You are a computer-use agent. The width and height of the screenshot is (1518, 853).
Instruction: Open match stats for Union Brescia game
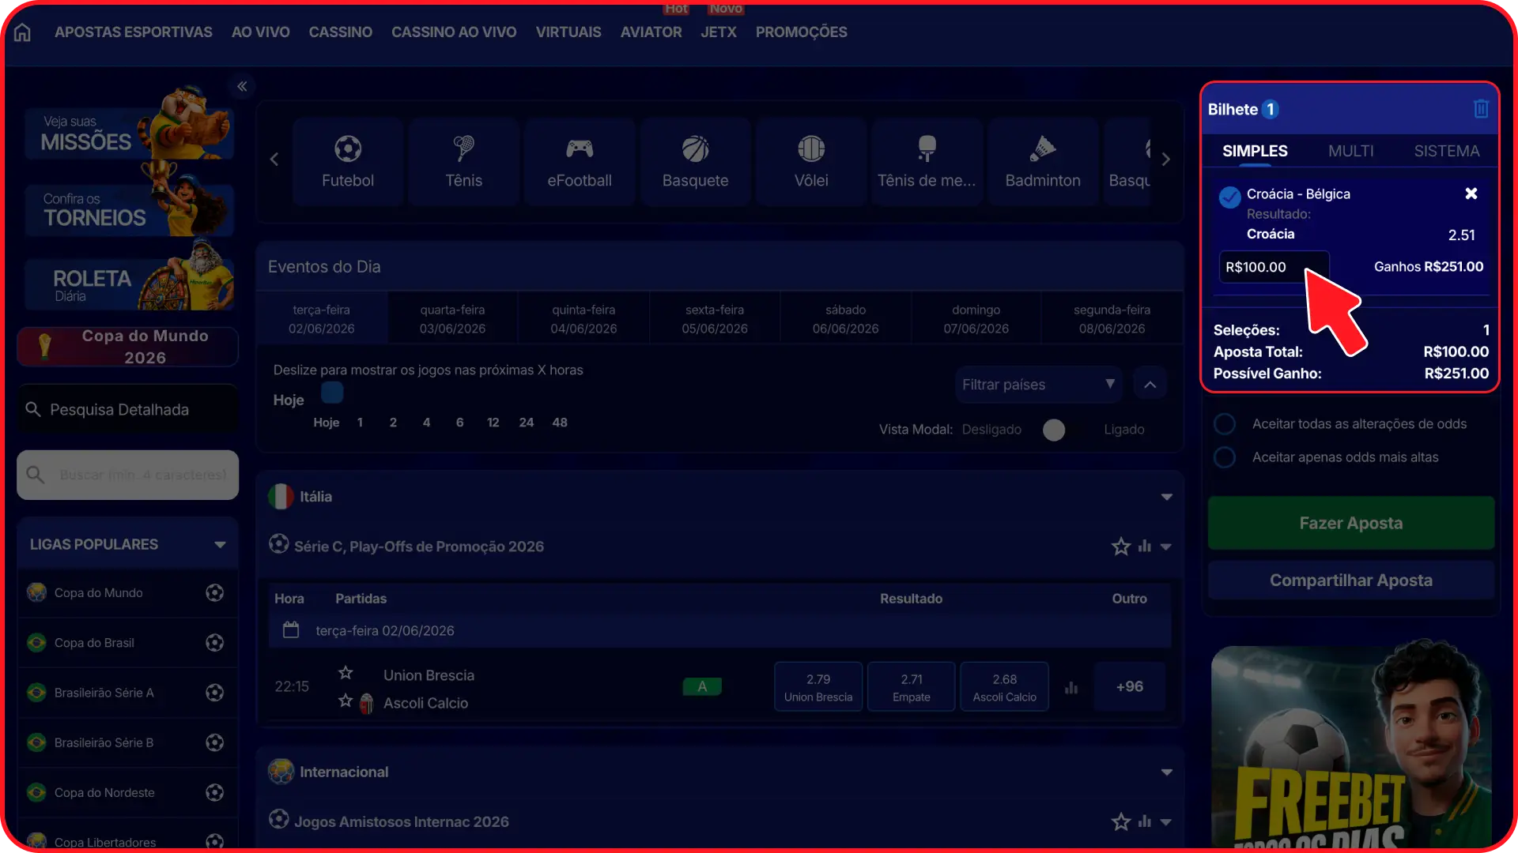tap(1071, 688)
